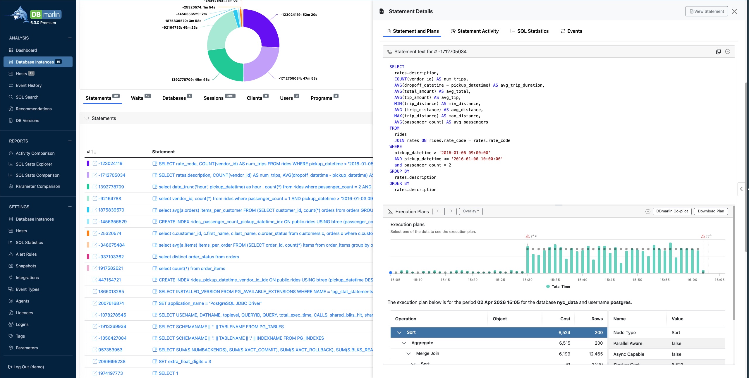Collapse the Execution Plans panel via minus icon
This screenshot has width=749, height=378.
[x=648, y=211]
